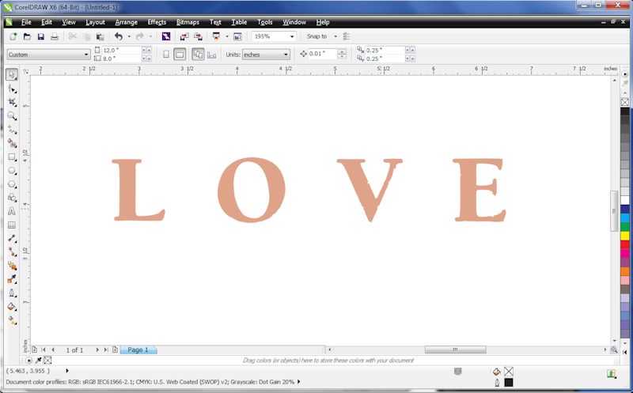Open the Bitmaps menu
This screenshot has height=393, width=633.
(x=188, y=22)
